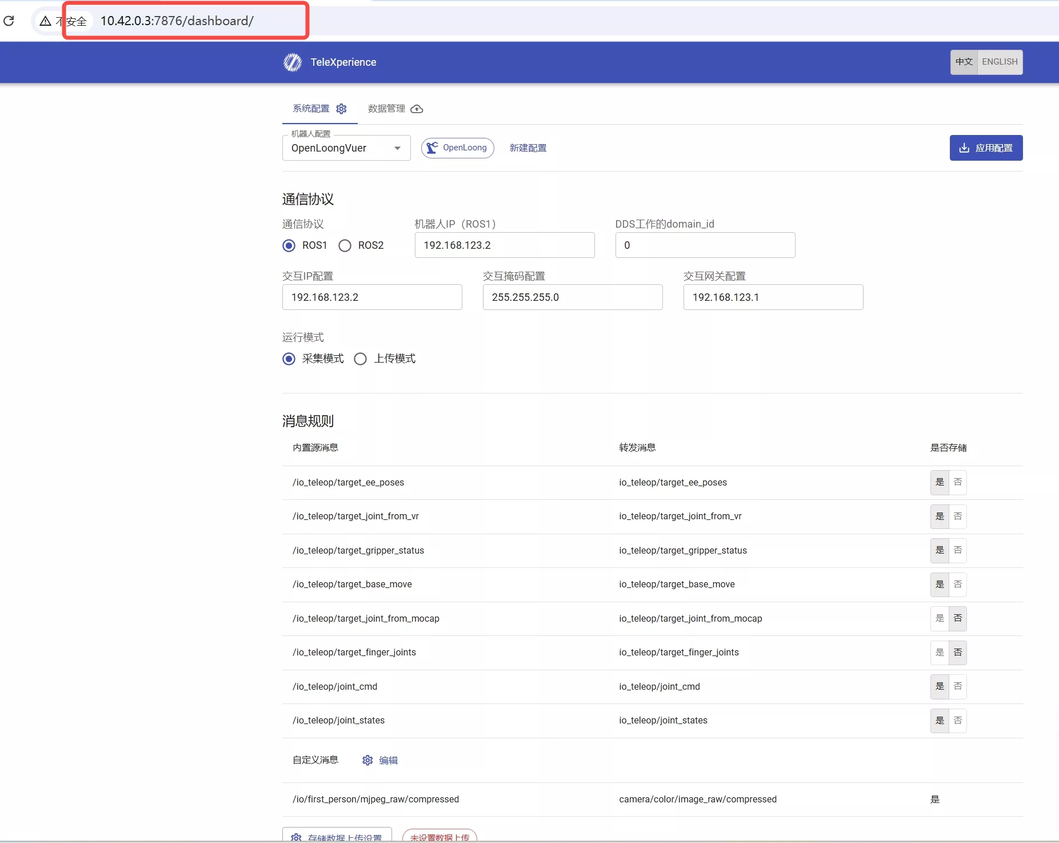Set target_ee_poses storage to 否

pos(958,483)
